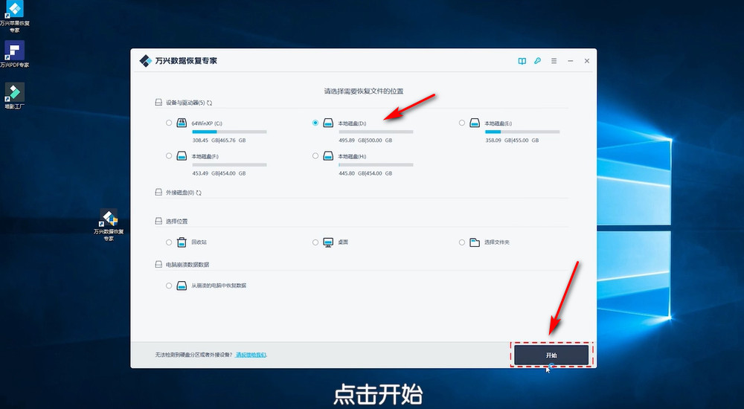Click the 选择位置 section header icon
The image size is (744, 409).
click(x=159, y=221)
